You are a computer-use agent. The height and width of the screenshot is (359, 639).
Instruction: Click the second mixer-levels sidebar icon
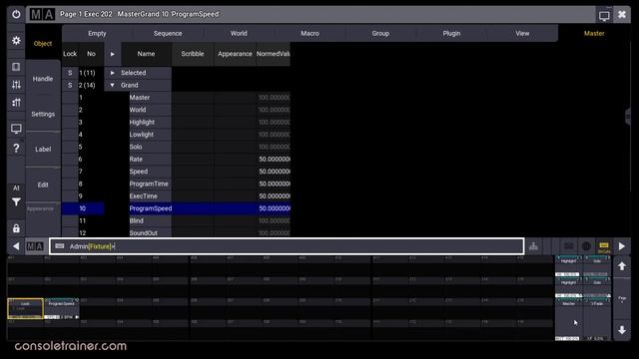16,102
